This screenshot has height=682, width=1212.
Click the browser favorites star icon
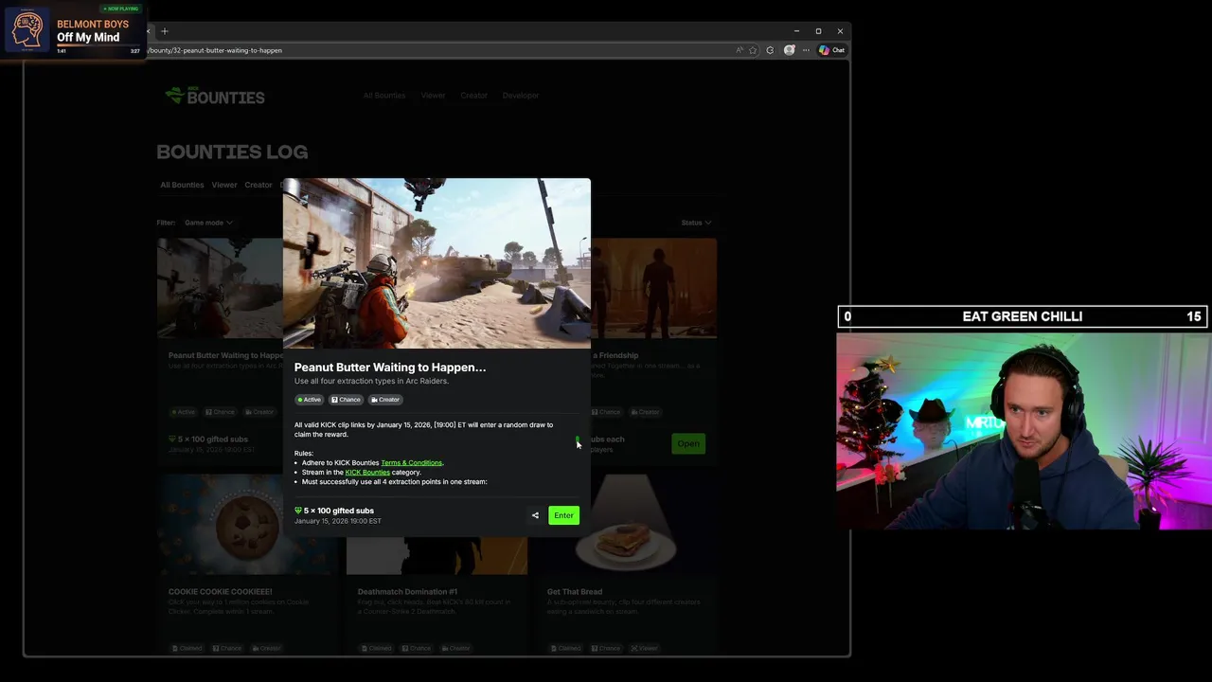tap(753, 50)
